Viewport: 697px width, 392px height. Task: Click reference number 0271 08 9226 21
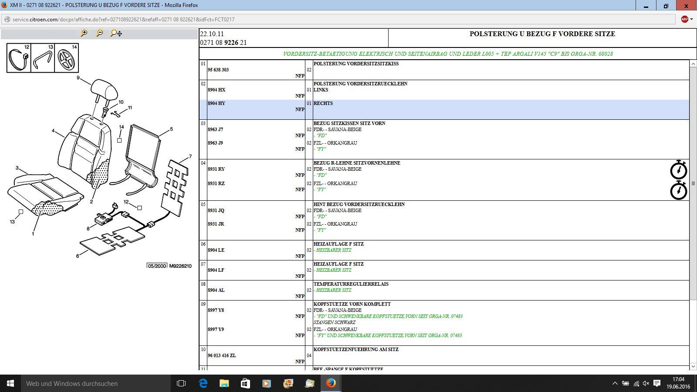coord(223,43)
